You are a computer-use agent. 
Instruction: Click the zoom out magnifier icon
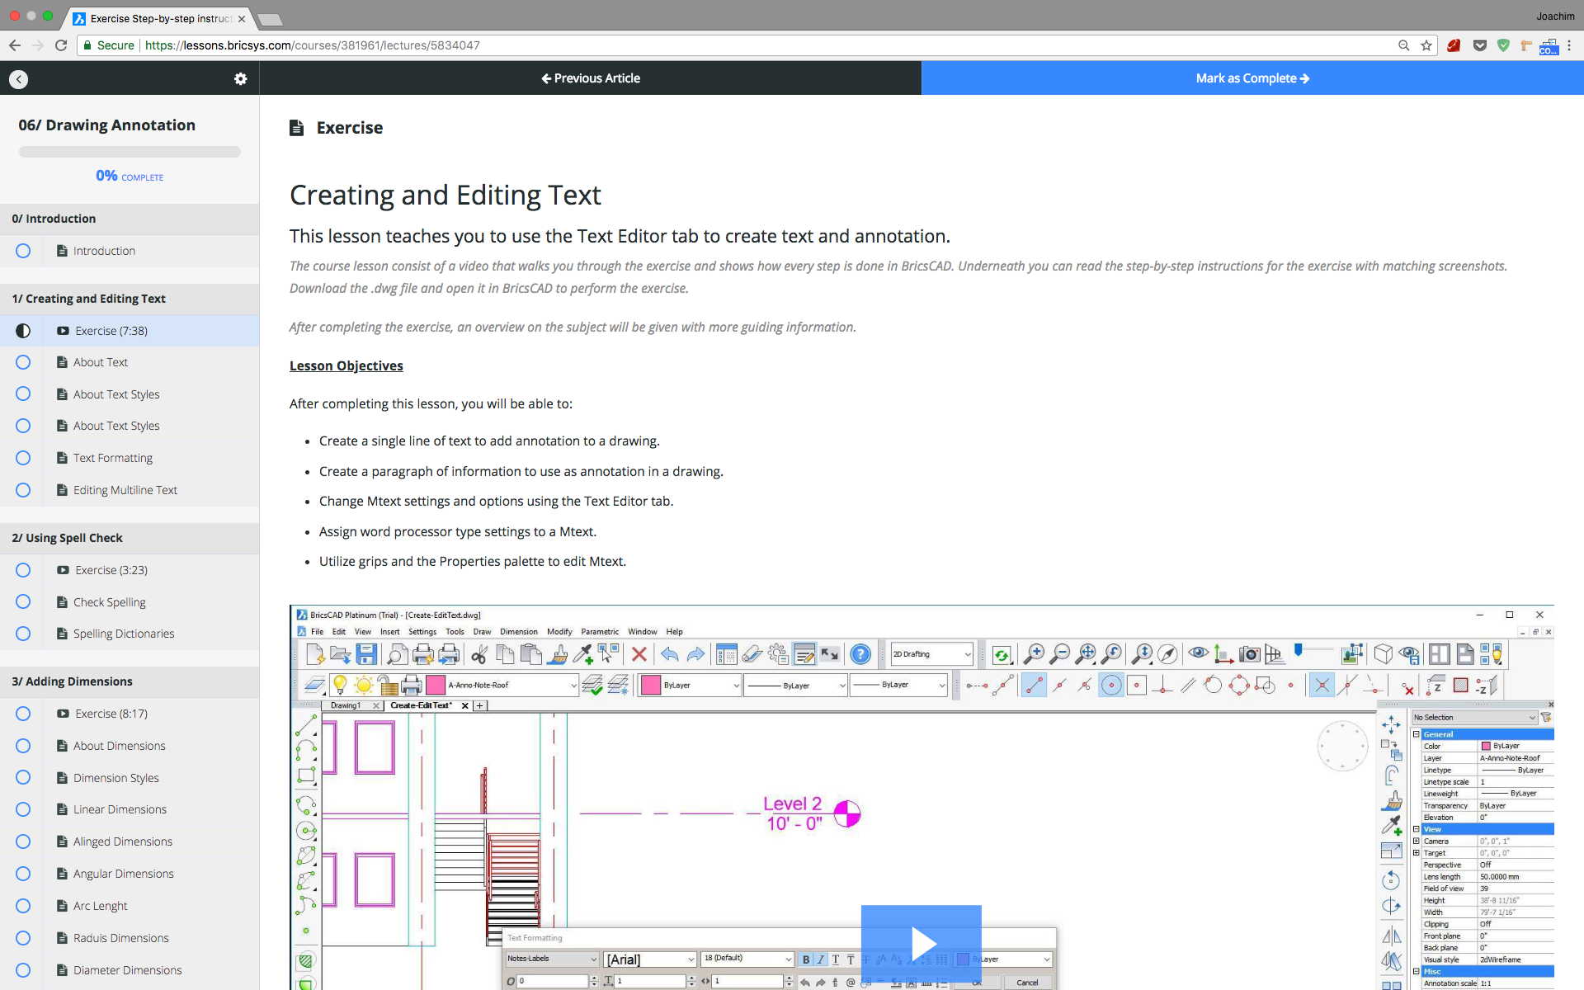(x=1059, y=654)
